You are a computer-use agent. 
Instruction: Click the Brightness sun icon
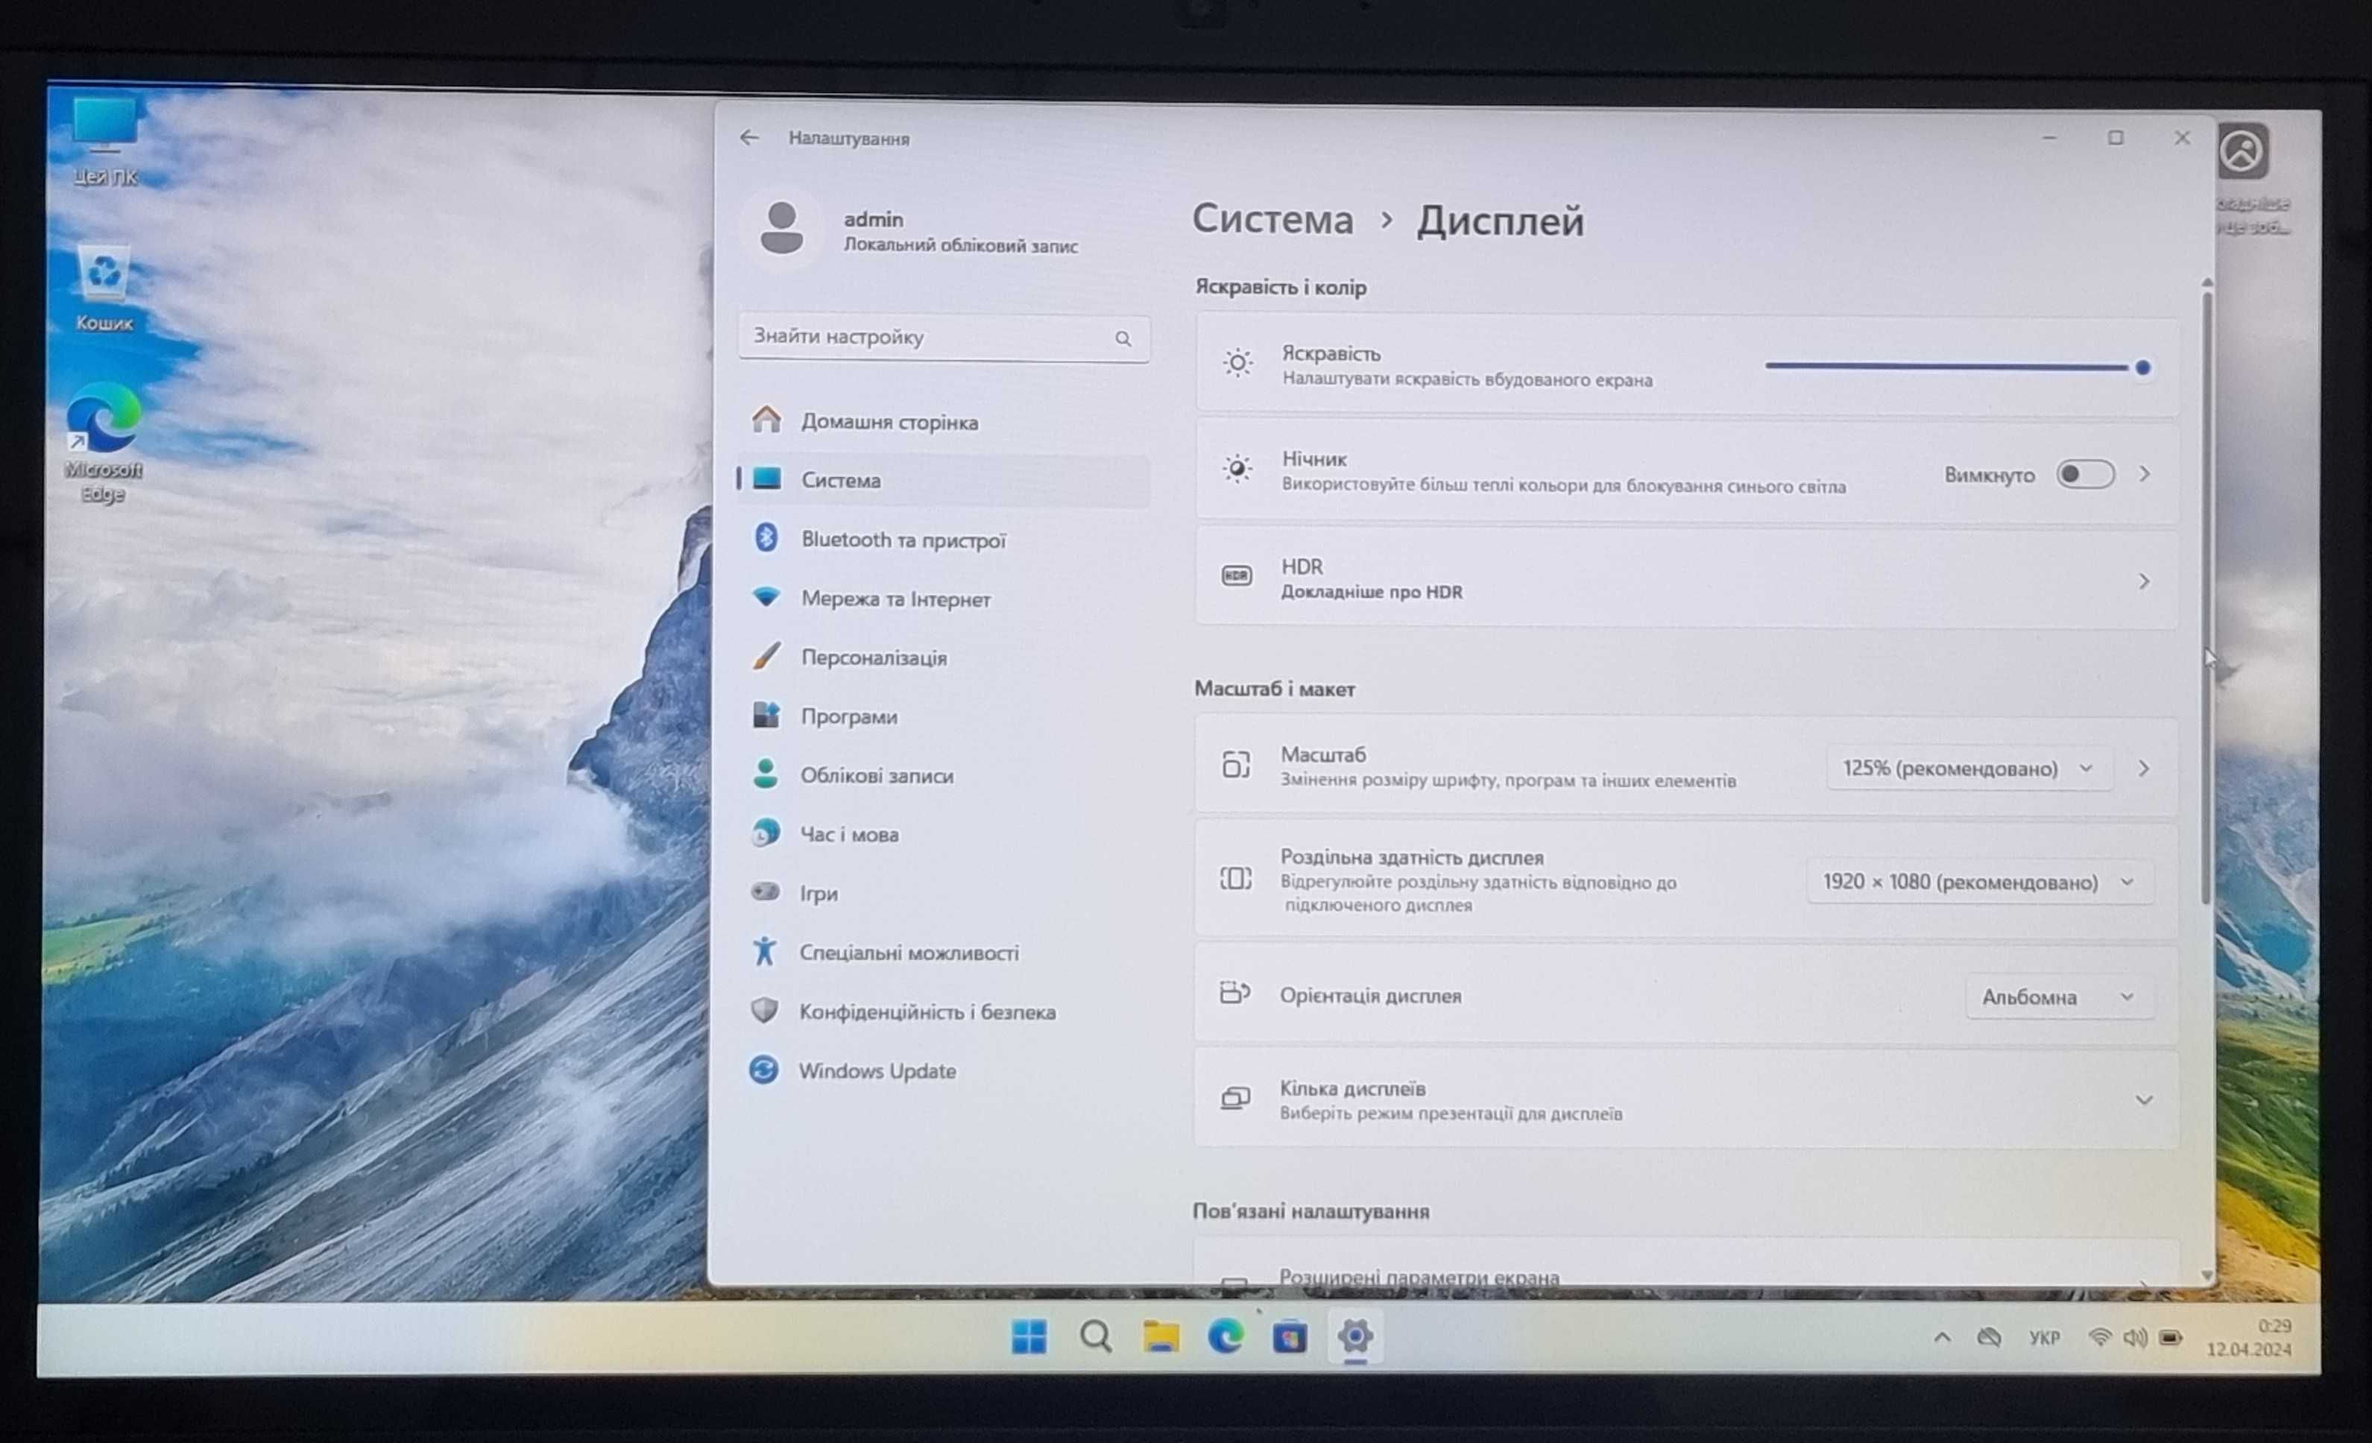tap(1237, 363)
